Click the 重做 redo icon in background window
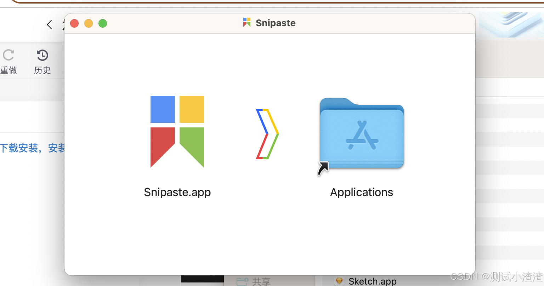 point(8,55)
